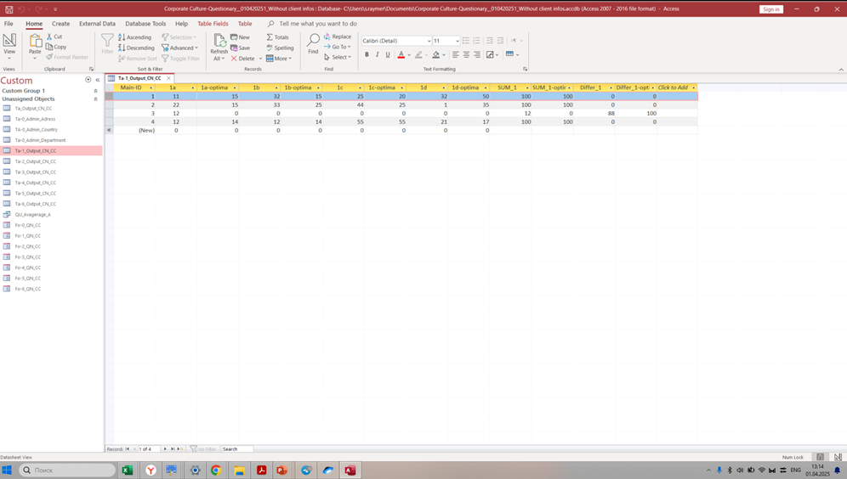This screenshot has height=479, width=847.
Task: Click the Paste icon
Action: tap(35, 41)
